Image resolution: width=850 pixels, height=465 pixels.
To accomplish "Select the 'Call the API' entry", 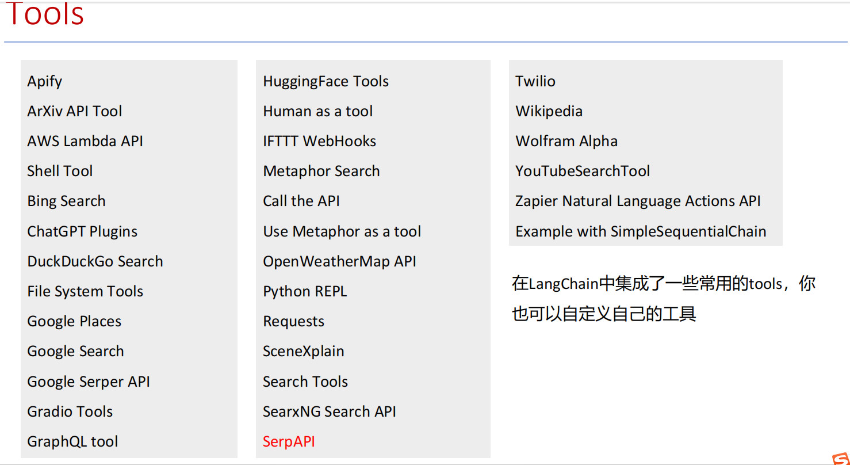I will click(301, 201).
